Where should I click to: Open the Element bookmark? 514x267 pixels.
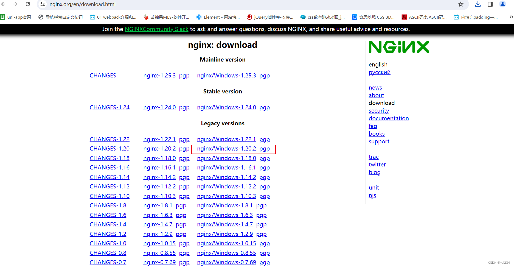tap(218, 17)
